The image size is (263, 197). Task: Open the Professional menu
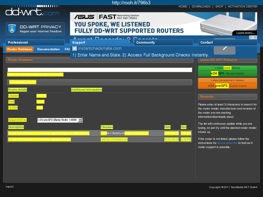(x=35, y=43)
